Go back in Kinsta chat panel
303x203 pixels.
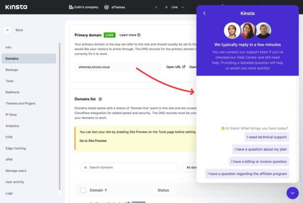(x=204, y=13)
